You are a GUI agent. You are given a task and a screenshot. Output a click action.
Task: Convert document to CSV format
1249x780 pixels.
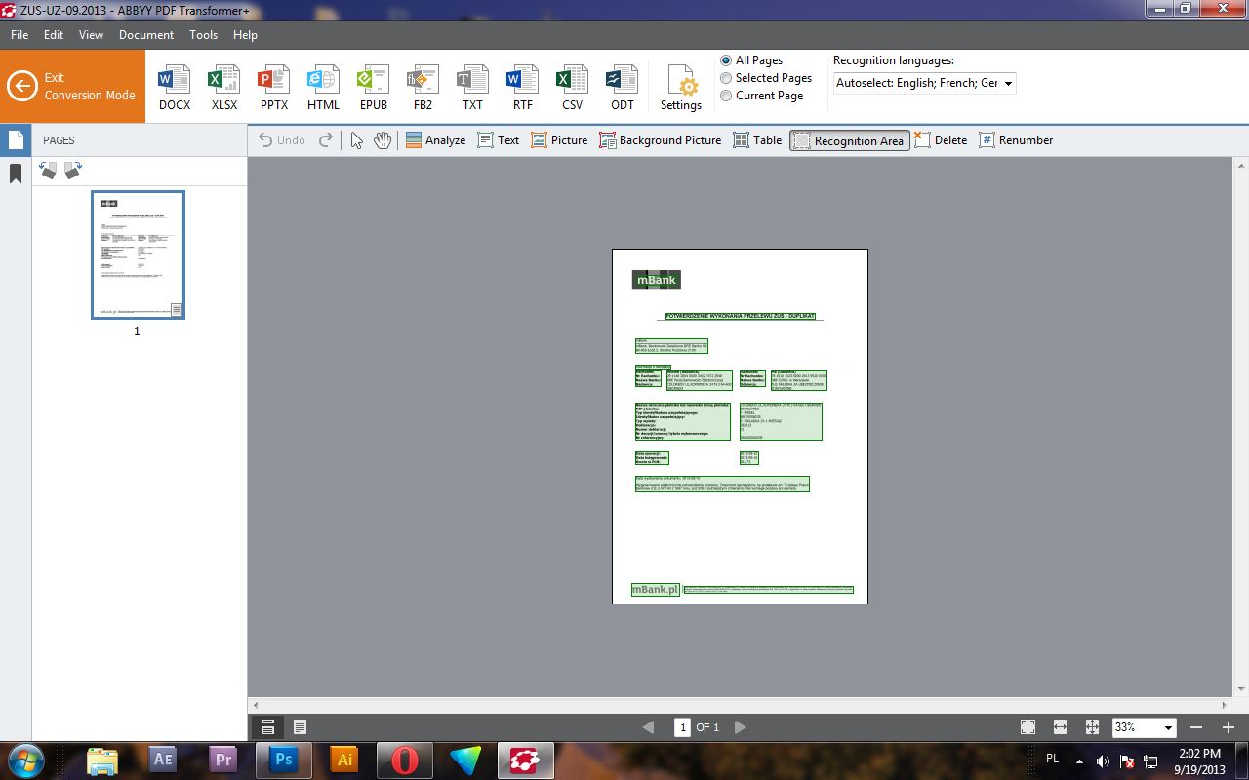(x=572, y=88)
